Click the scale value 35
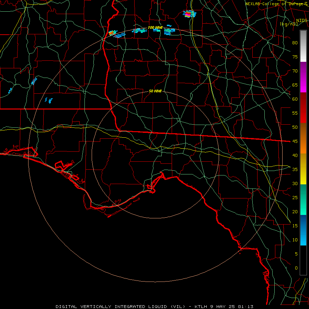Image resolution: width=309 pixels, height=309 pixels. [295, 170]
